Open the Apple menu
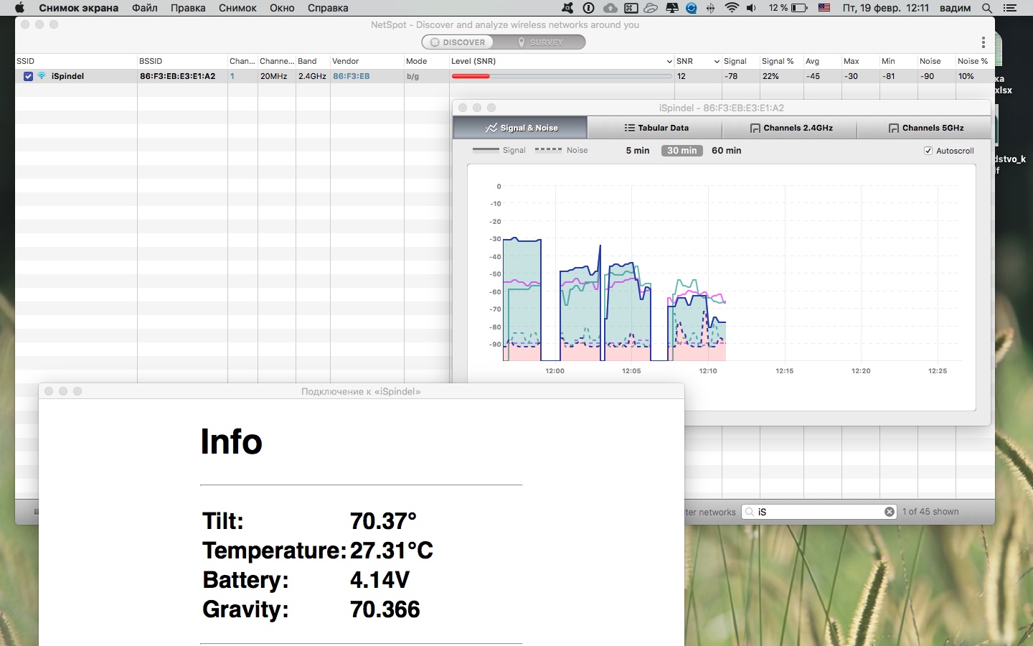1033x646 pixels. (19, 8)
